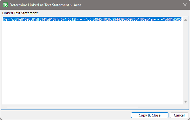This screenshot has height=120, width=190.
Task: Click inside the highlighted linked text statement
Action: click(92, 19)
